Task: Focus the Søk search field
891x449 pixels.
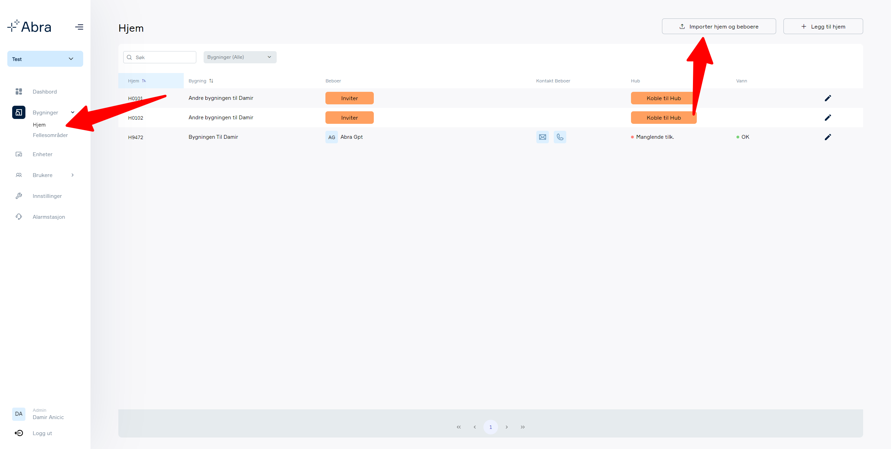Action: [x=160, y=57]
